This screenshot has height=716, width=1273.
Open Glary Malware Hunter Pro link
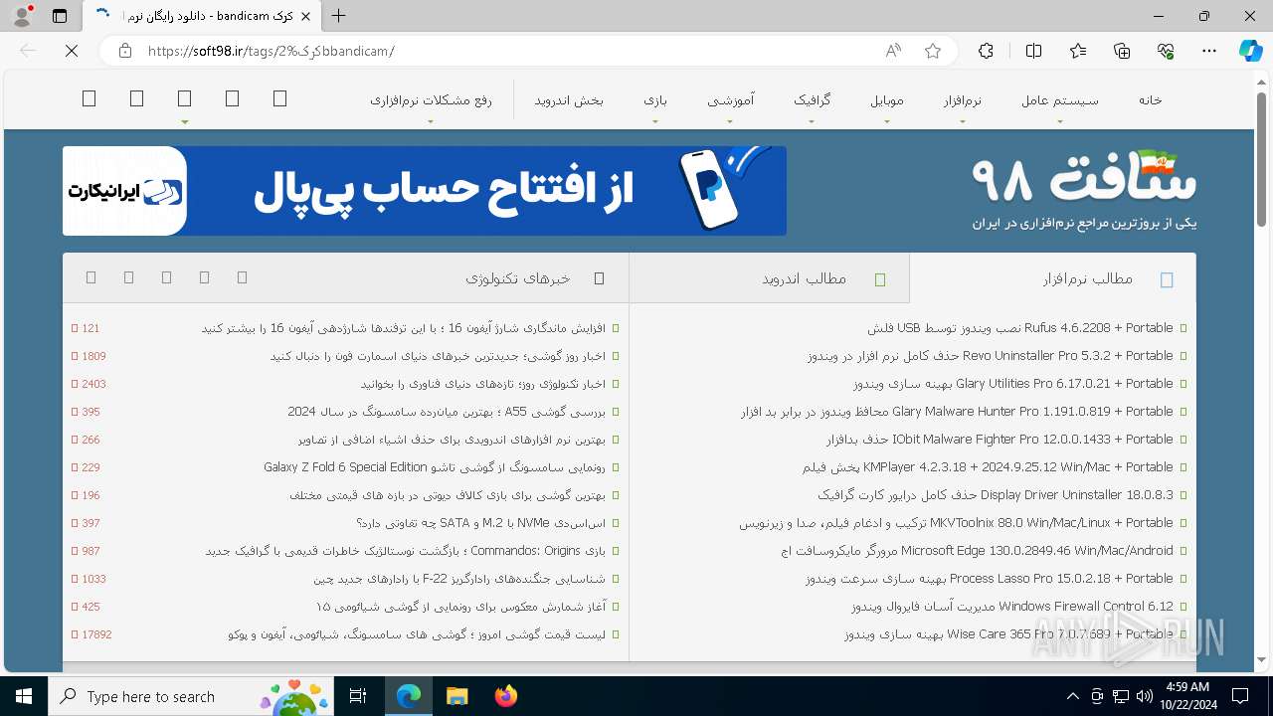[957, 412]
